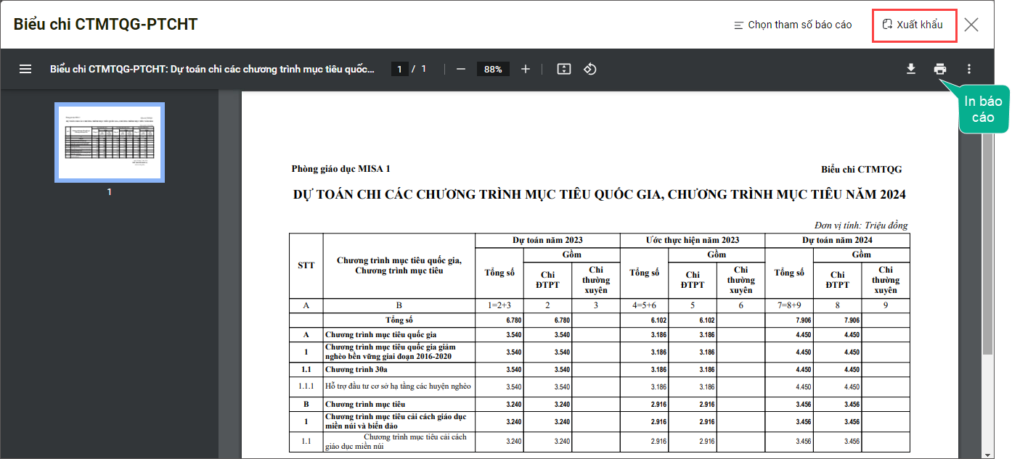Print the report using printer icon
Viewport: 1012px width, 459px height.
coord(940,69)
